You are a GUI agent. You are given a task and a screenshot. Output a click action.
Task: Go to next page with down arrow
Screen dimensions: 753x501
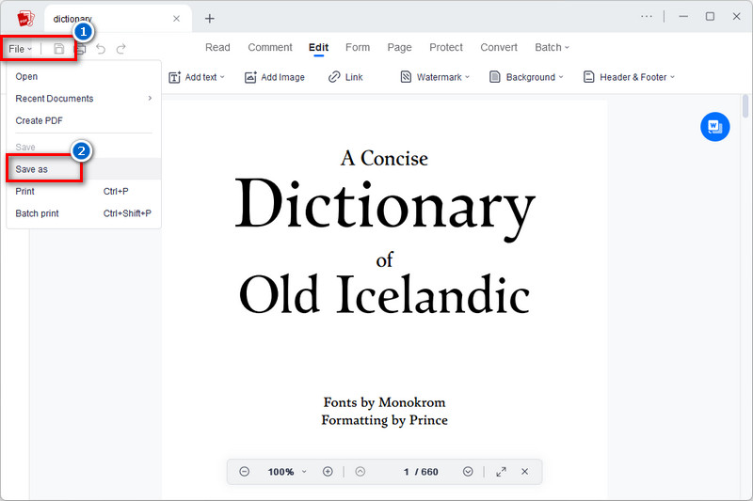tap(468, 472)
